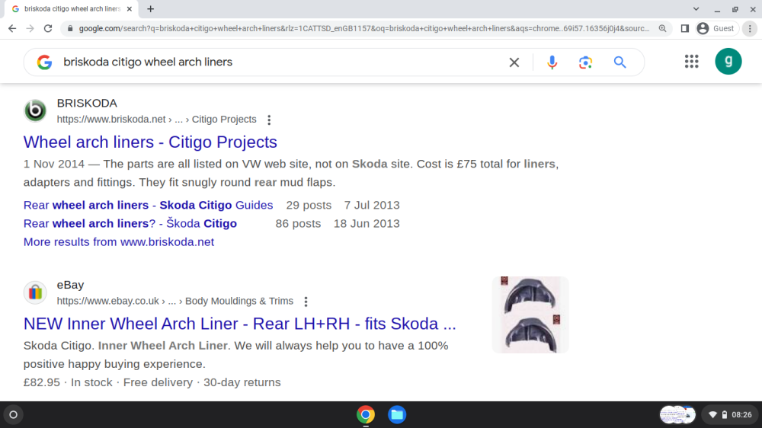
Task: Open Google Lens image search icon
Action: click(x=585, y=62)
